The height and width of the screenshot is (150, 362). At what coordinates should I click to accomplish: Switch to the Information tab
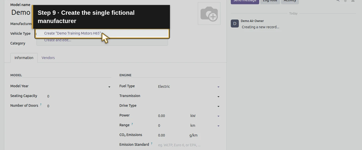coord(24,58)
